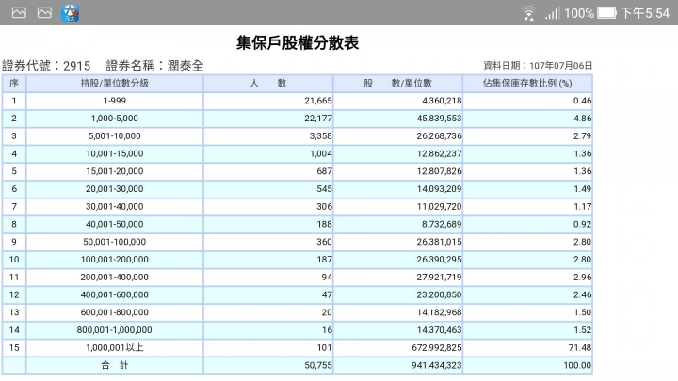Select percentage value 4.86
The image size is (678, 381).
click(x=582, y=119)
